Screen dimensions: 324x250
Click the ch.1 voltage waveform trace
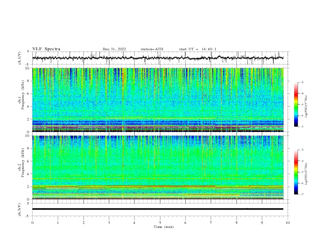(x=157, y=58)
